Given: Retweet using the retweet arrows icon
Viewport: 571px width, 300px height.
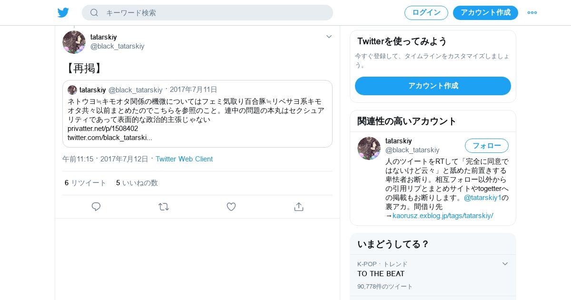Looking at the screenshot, I should click(164, 207).
